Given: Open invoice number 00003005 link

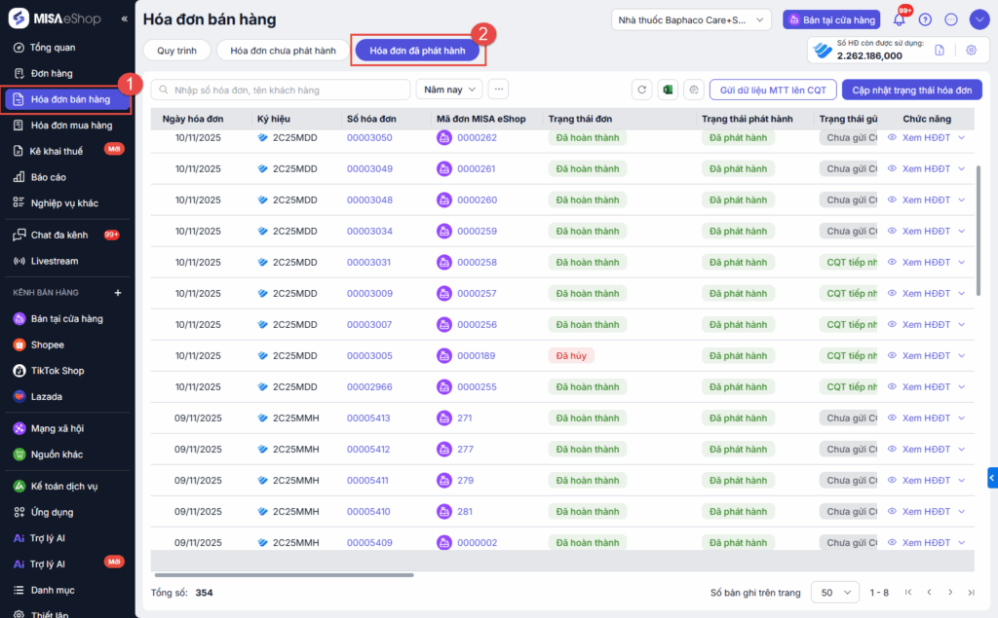Looking at the screenshot, I should (x=369, y=356).
